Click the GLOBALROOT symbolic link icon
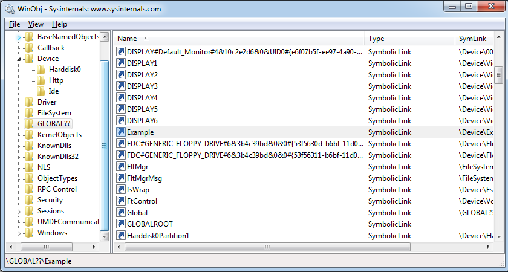 121,224
